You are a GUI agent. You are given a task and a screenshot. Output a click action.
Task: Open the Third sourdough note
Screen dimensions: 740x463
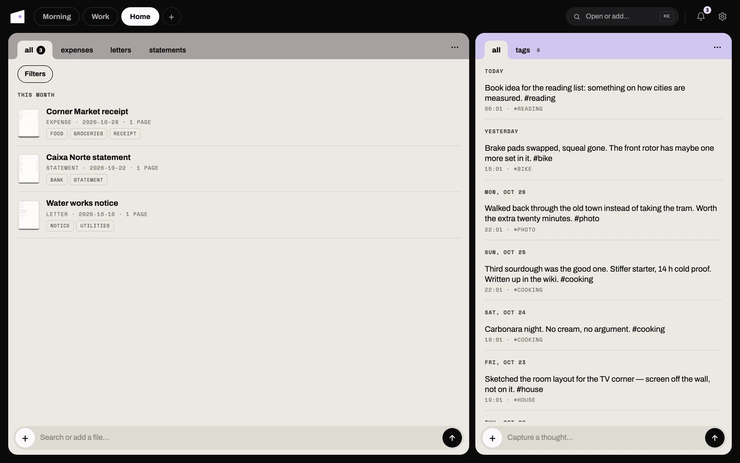tap(603, 279)
